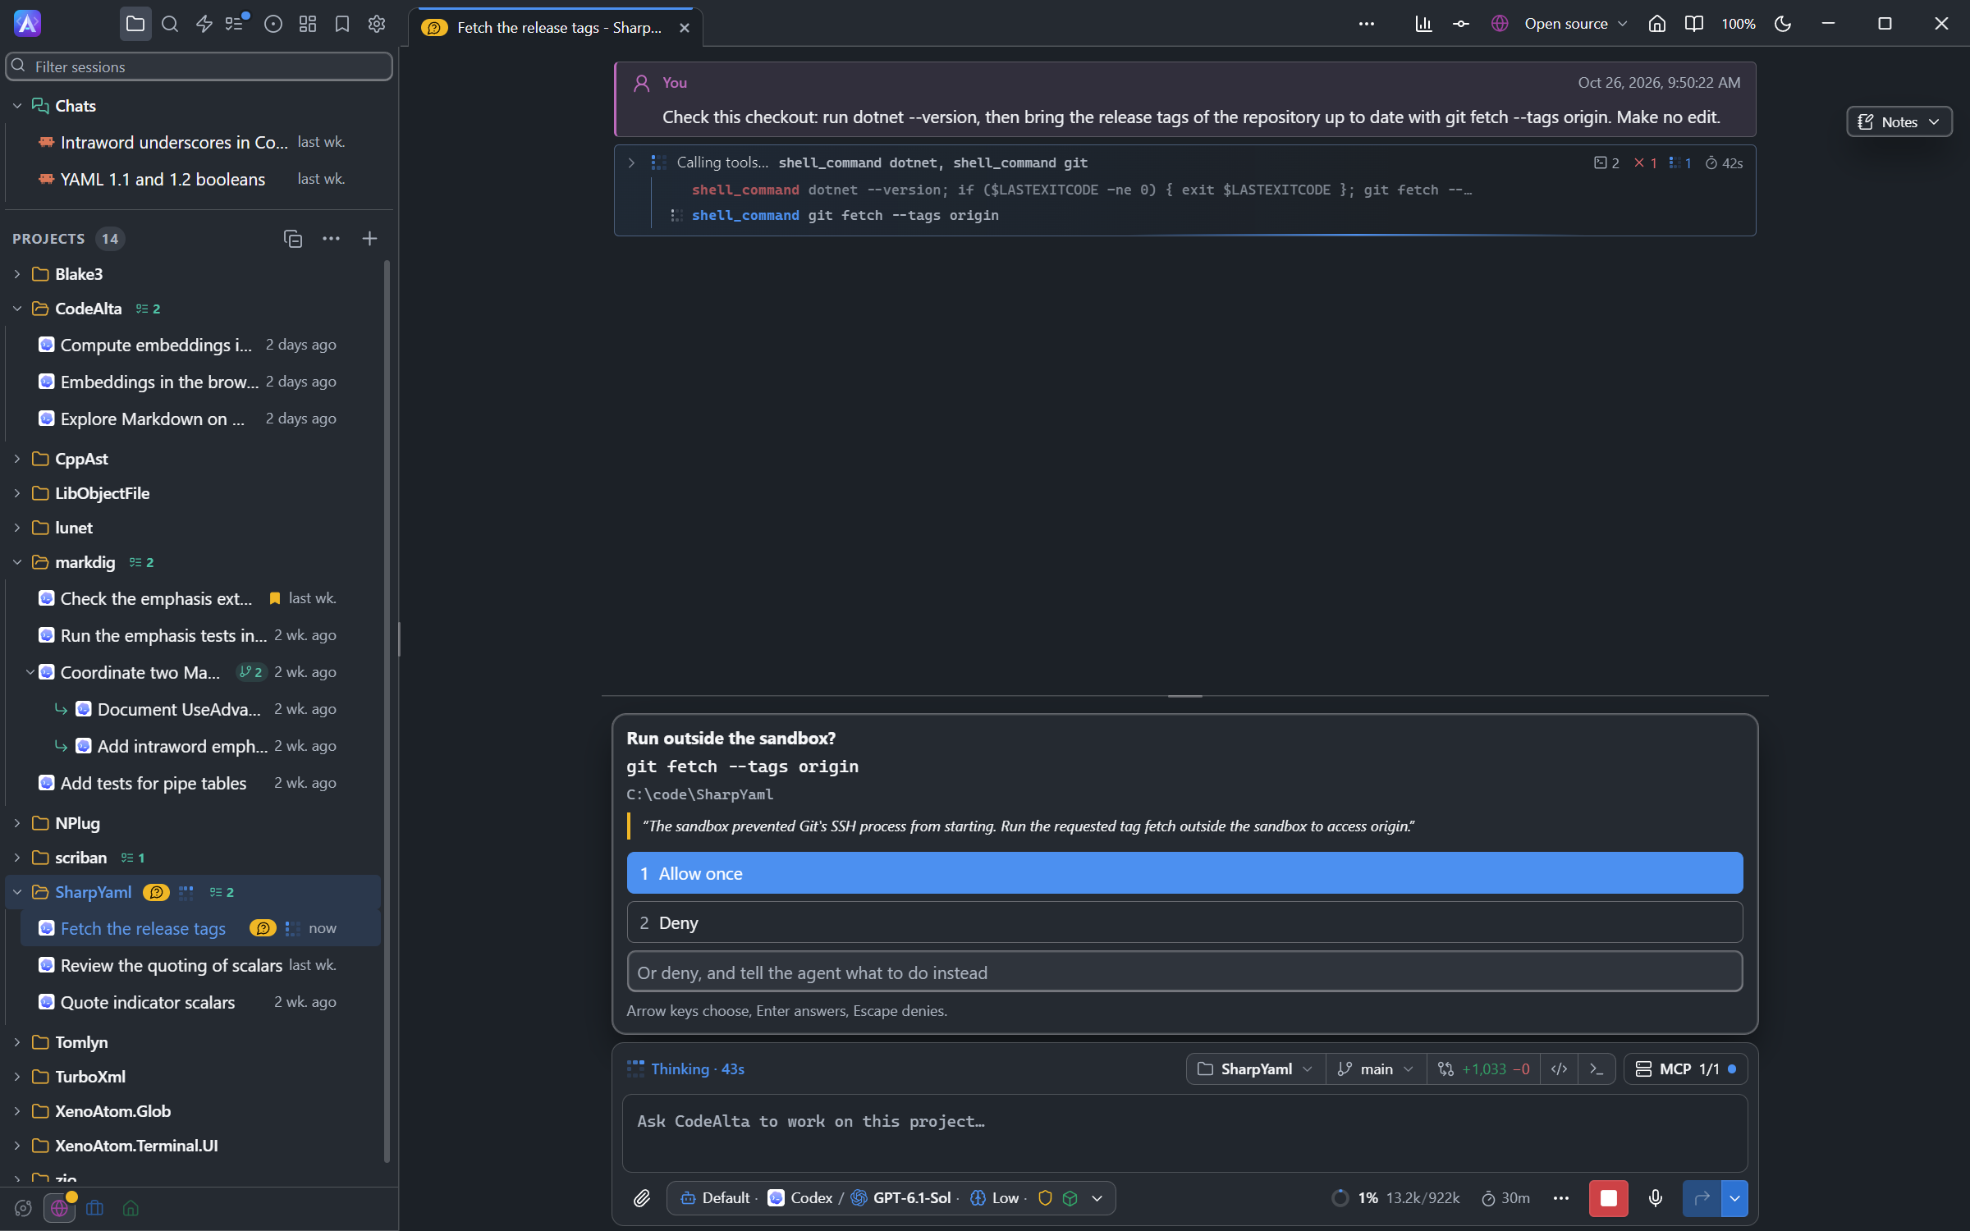Image resolution: width=1970 pixels, height=1231 pixels.
Task: Open the main branch dropdown
Action: click(1376, 1069)
